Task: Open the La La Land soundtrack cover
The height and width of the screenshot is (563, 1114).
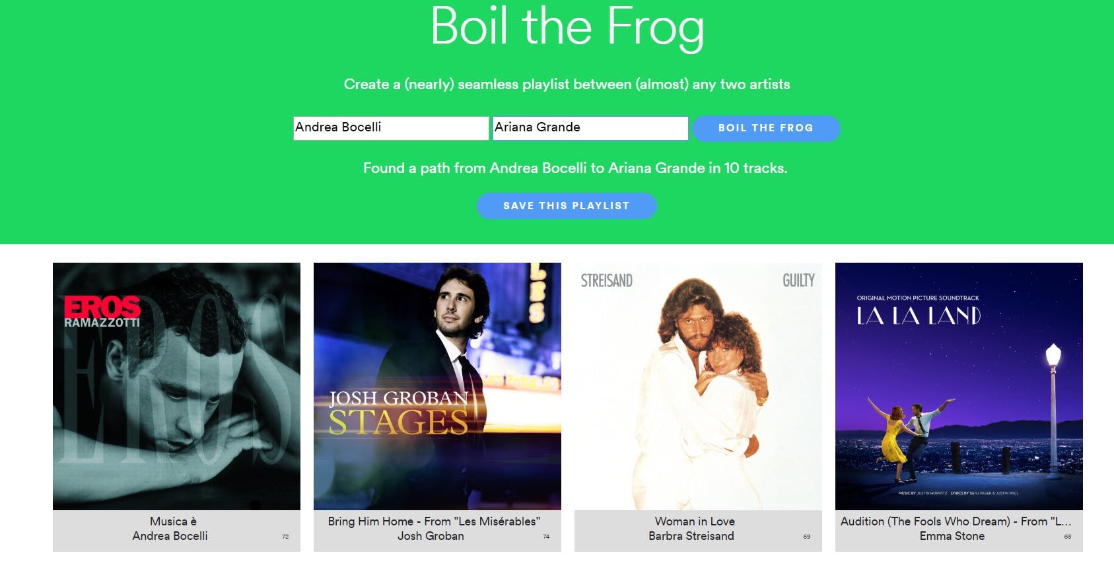Action: click(959, 386)
